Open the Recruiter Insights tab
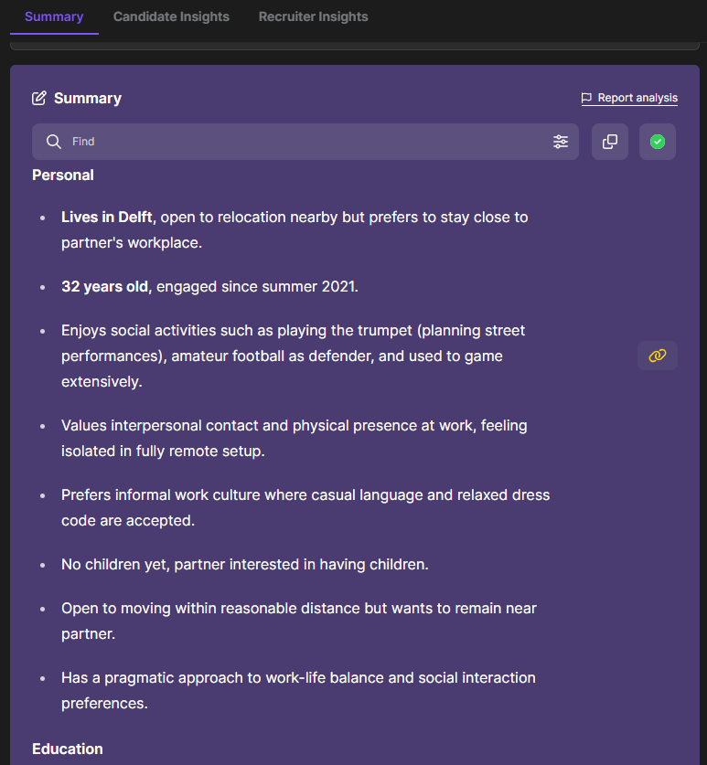 [x=313, y=16]
